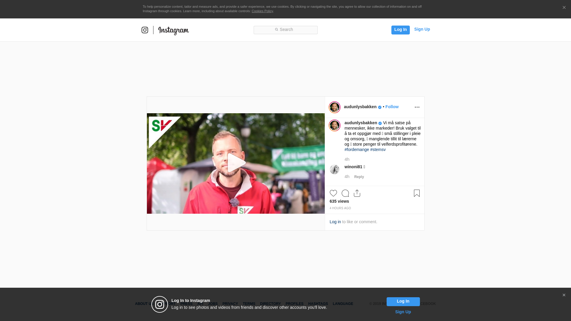Click the verified badge in post header
Screen dimensions: 571x321
[380, 107]
